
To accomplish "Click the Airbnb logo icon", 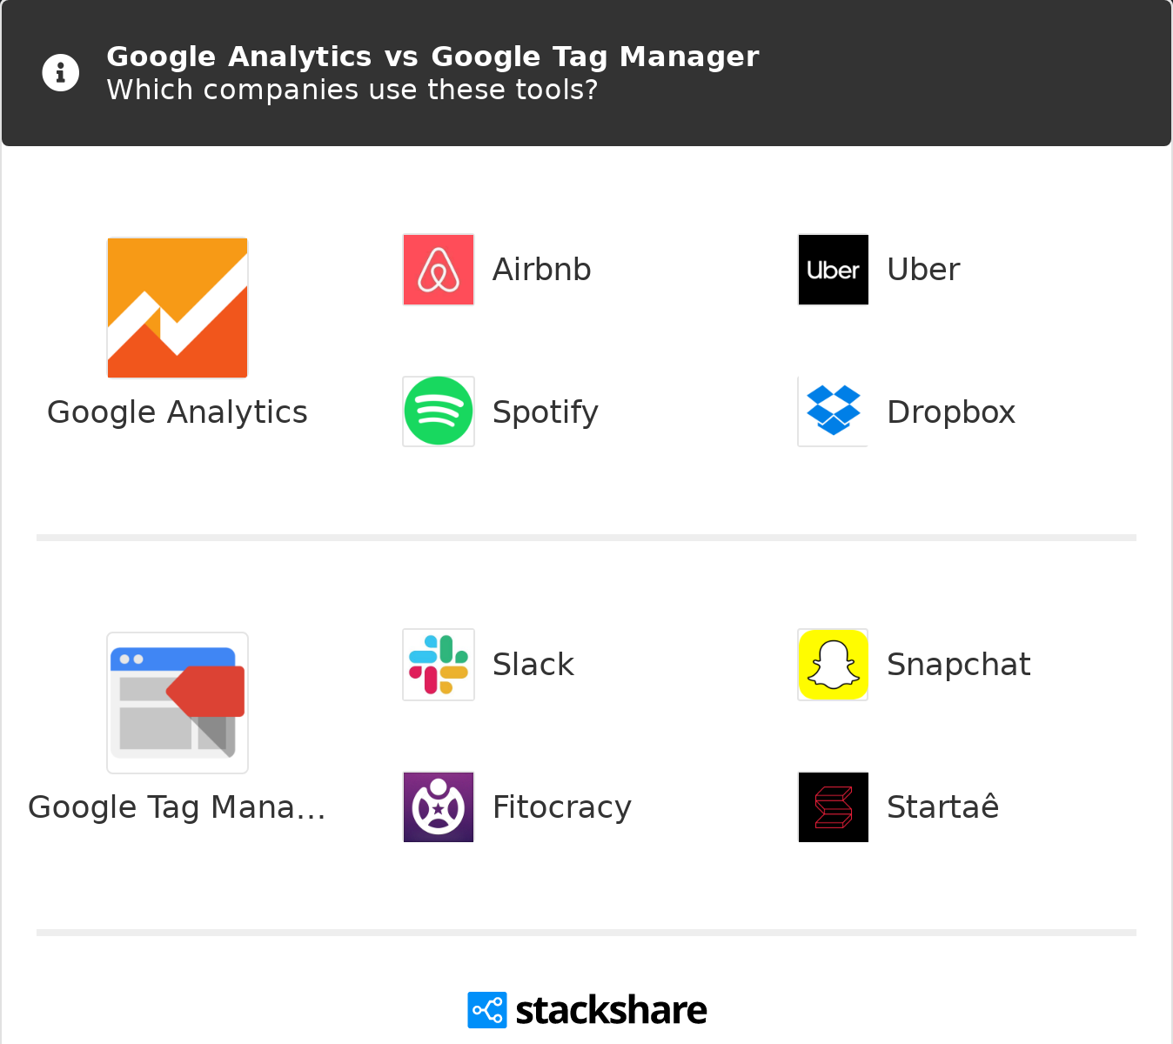I will (x=439, y=270).
